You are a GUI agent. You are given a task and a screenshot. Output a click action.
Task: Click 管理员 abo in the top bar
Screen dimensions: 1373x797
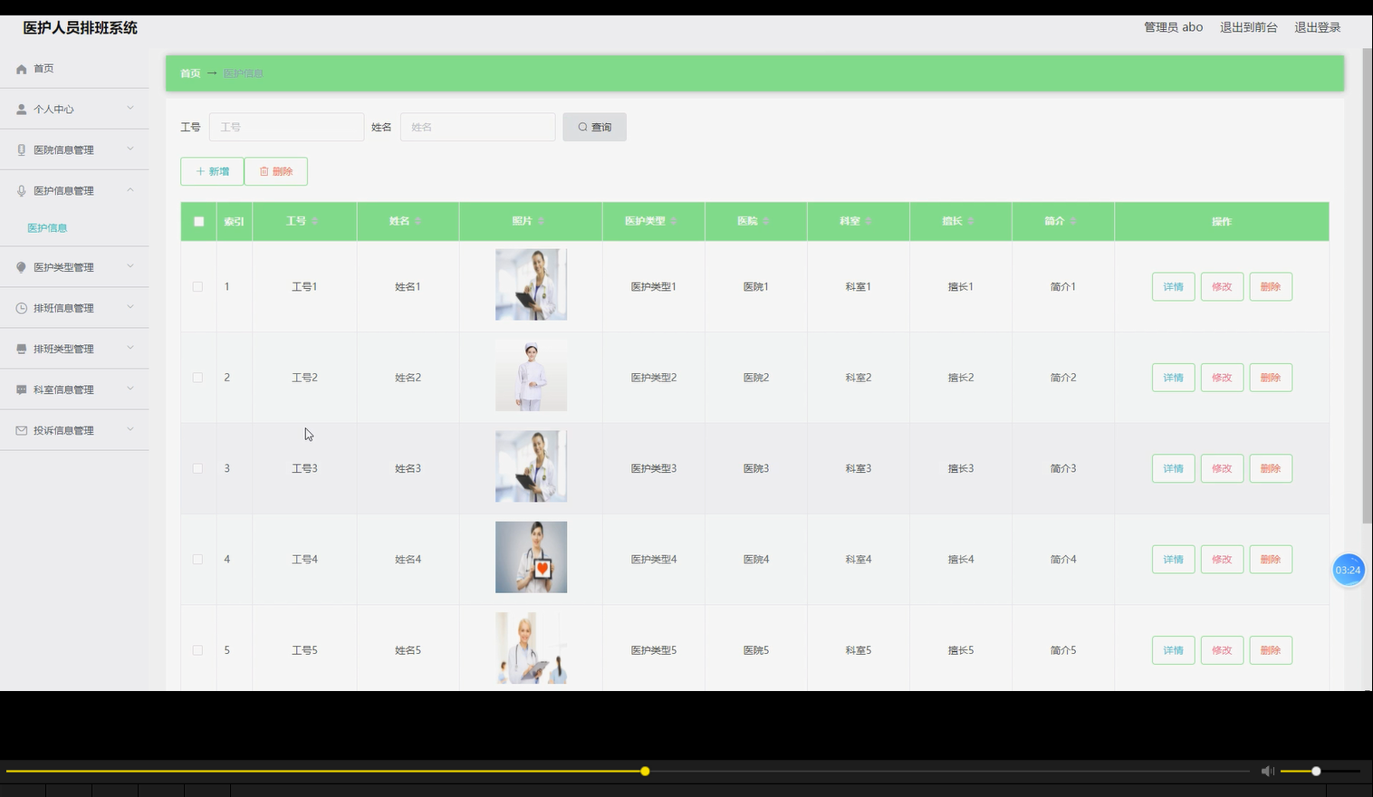[x=1173, y=27]
